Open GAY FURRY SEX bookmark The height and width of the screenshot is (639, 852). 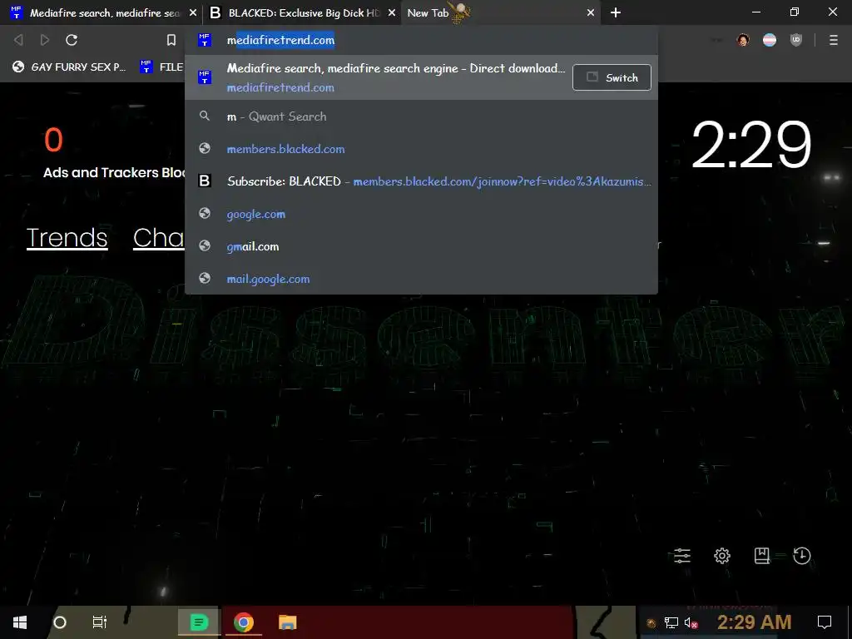[x=71, y=67]
